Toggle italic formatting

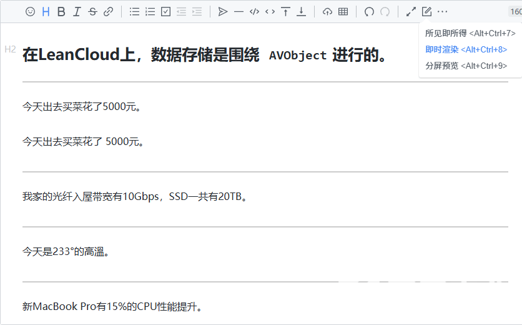pyautogui.click(x=77, y=11)
